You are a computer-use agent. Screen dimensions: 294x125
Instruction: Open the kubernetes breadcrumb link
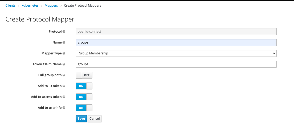[x=30, y=5]
